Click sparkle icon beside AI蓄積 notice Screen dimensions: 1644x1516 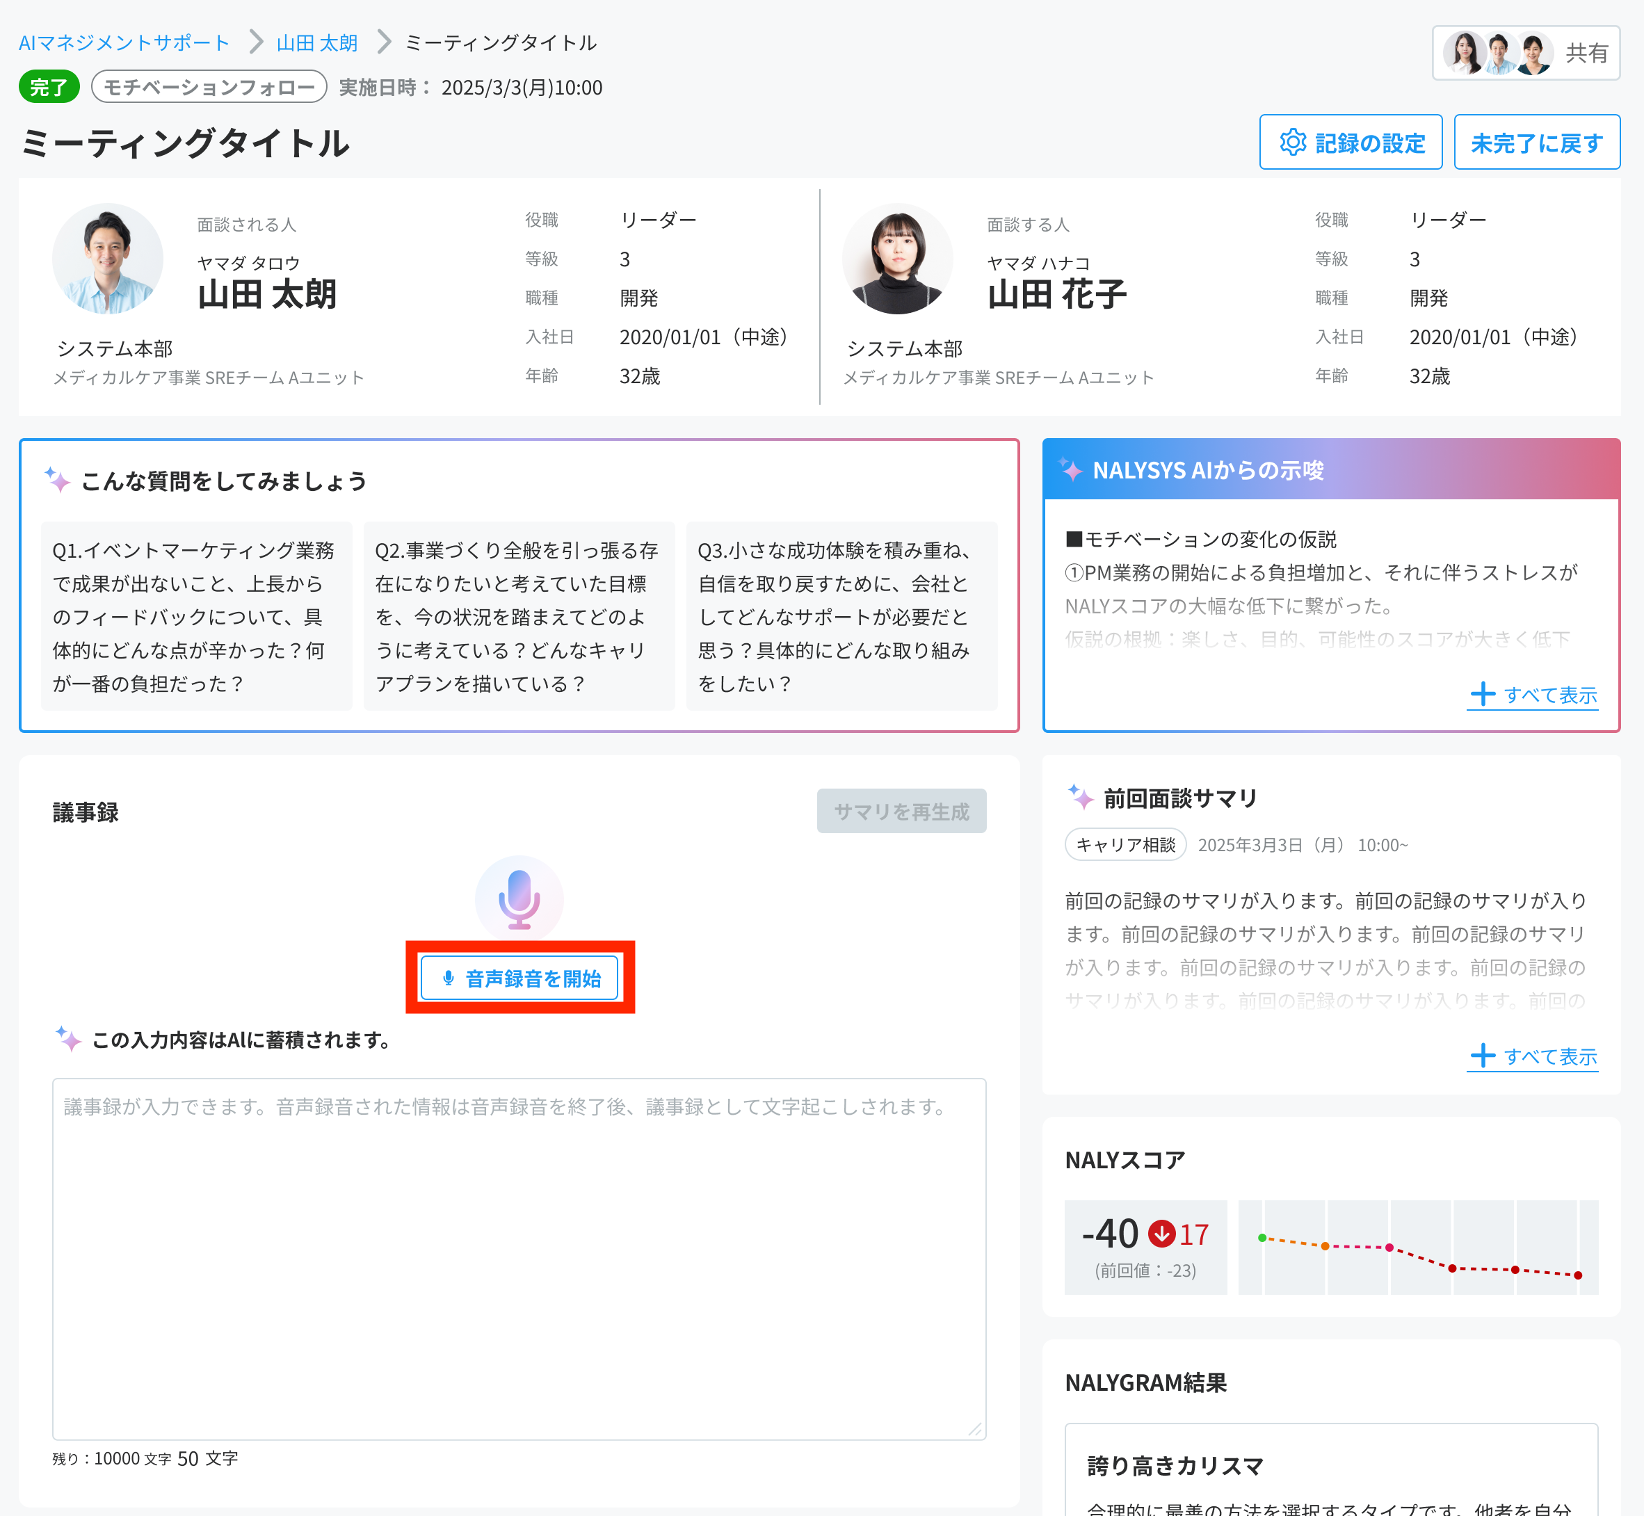[x=68, y=1038]
